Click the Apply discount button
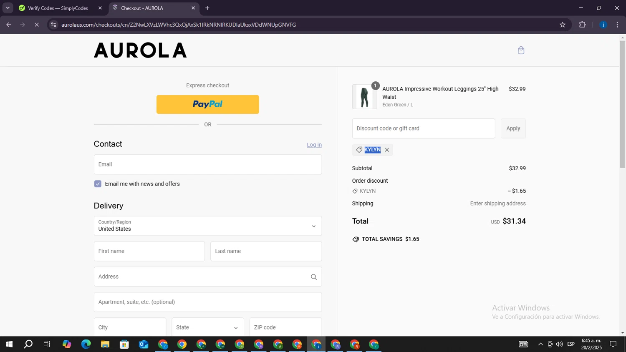Viewport: 626px width, 352px height. pyautogui.click(x=513, y=128)
